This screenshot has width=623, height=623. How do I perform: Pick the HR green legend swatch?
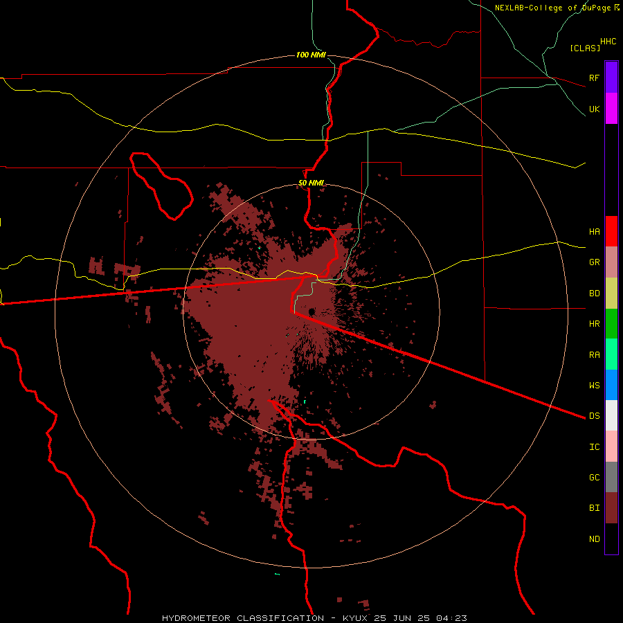click(x=611, y=324)
